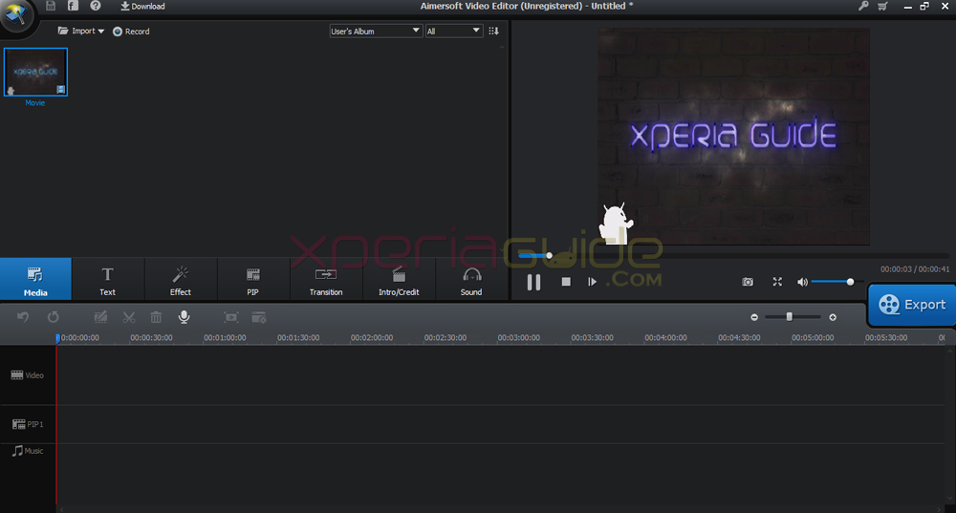Image resolution: width=956 pixels, height=513 pixels.
Task: Open the All filter dropdown
Action: [453, 32]
